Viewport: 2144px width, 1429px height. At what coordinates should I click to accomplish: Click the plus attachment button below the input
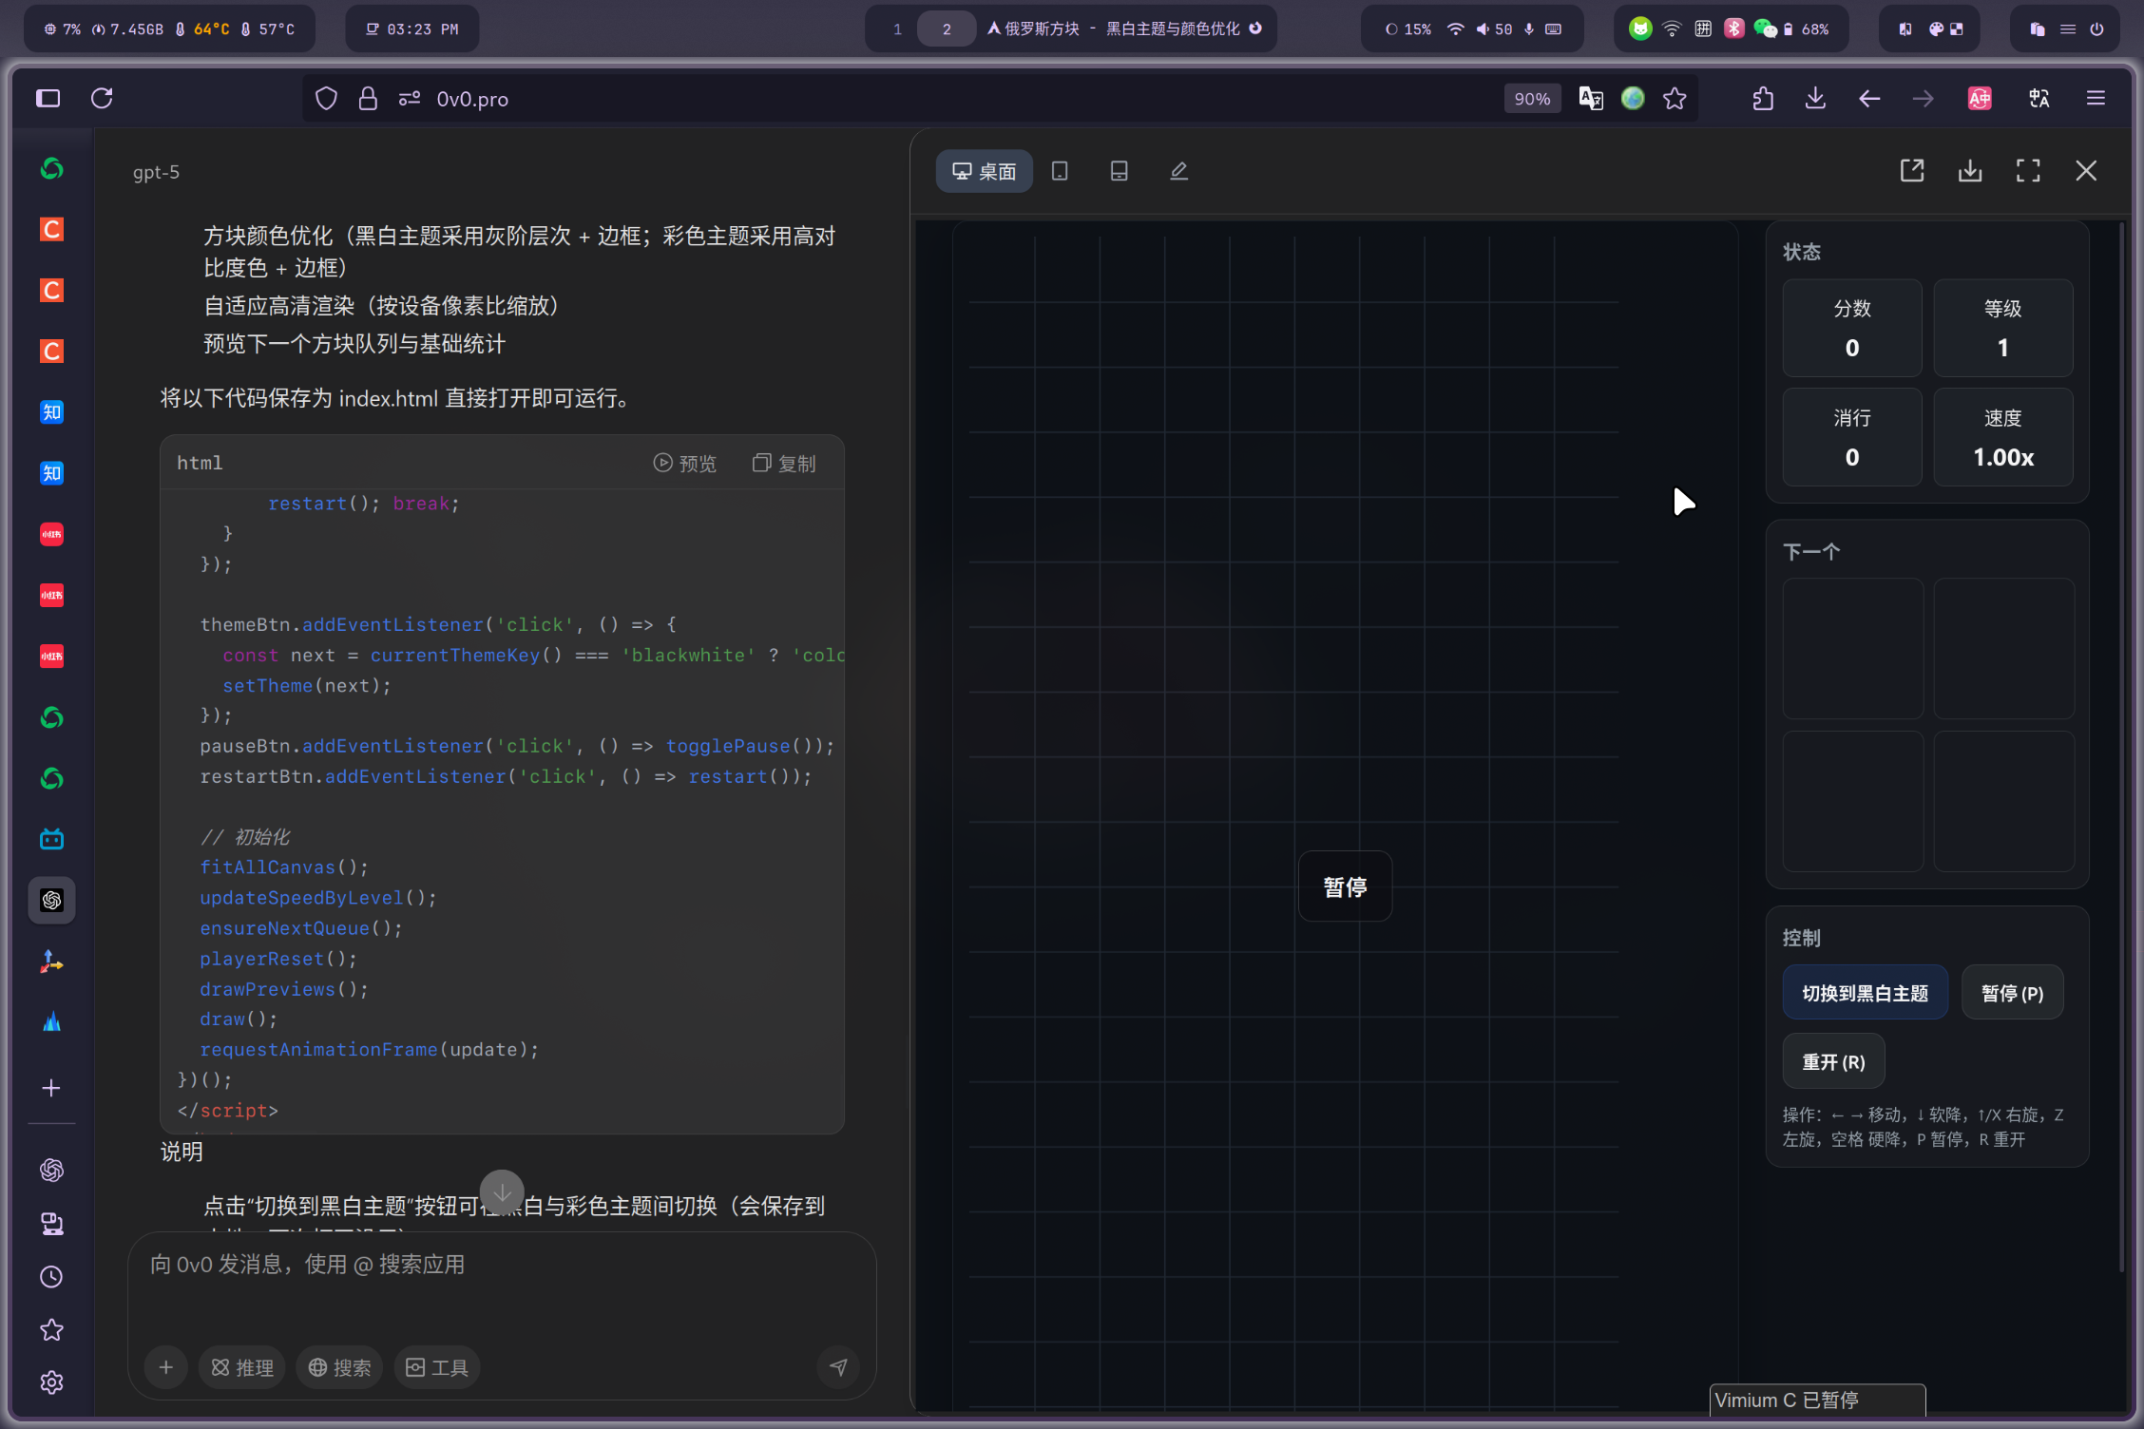pyautogui.click(x=166, y=1367)
